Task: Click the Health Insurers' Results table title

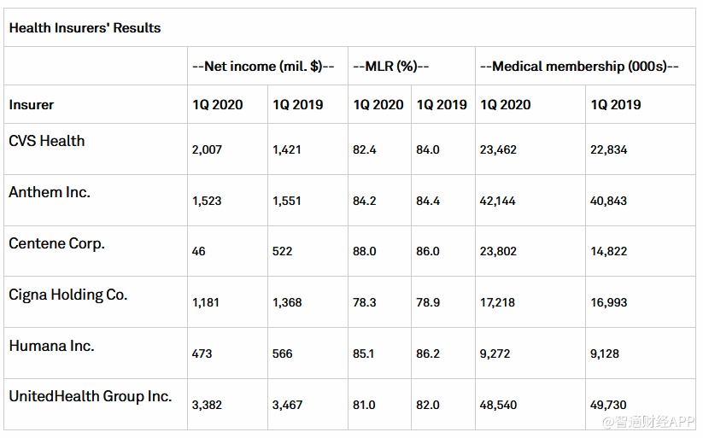Action: point(85,28)
